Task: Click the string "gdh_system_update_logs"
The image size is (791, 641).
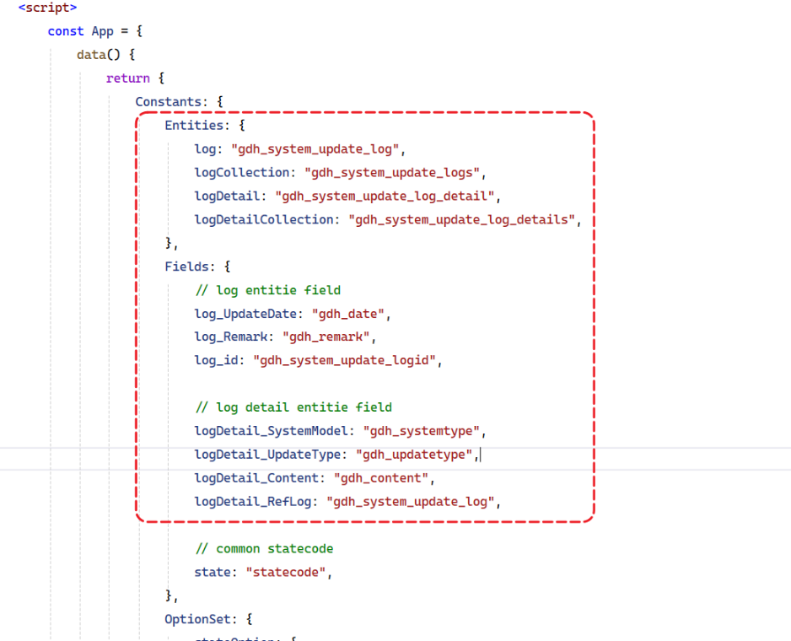Action: (392, 173)
